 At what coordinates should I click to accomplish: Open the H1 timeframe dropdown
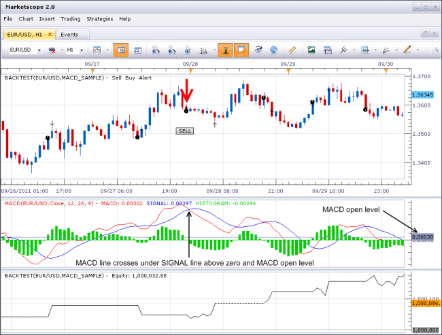click(82, 50)
